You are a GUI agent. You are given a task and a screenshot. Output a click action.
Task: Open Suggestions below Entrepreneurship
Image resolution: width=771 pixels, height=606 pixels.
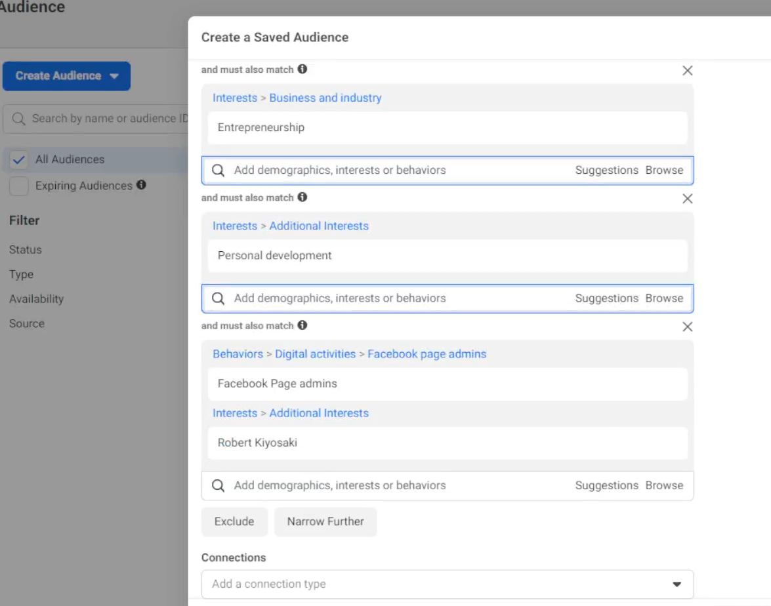click(607, 170)
